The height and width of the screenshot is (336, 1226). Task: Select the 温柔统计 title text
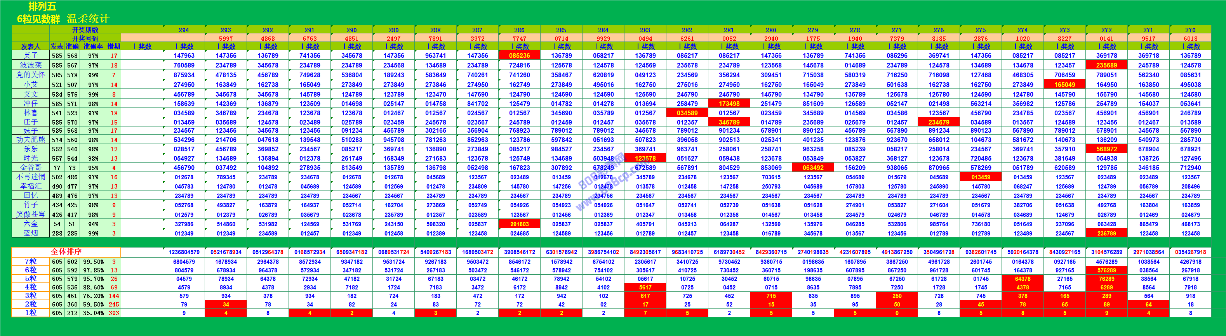[88, 19]
